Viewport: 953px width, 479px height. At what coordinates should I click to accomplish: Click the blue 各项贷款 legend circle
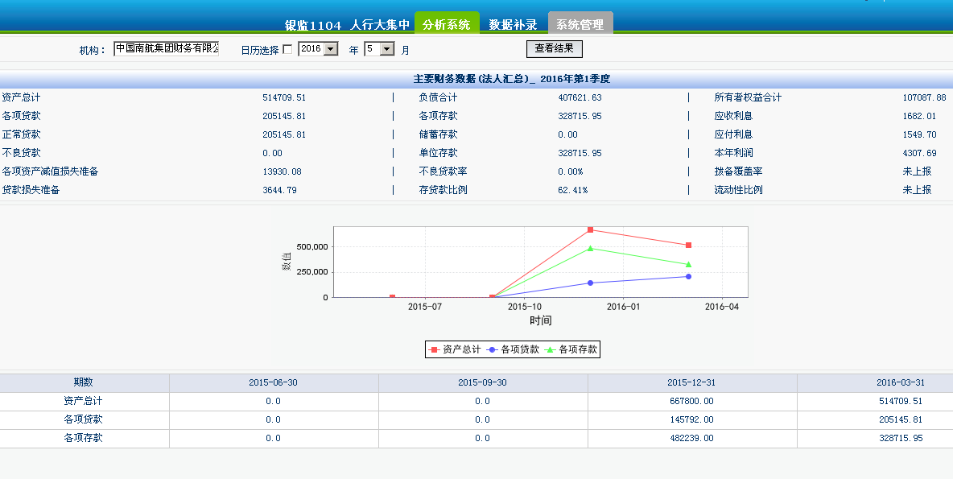[x=492, y=349]
